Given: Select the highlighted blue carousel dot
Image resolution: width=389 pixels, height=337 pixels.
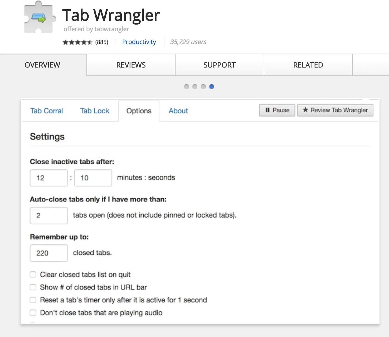Looking at the screenshot, I should click(211, 87).
